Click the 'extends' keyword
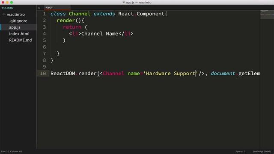Screen dimensions: 274x154 pos(104,14)
